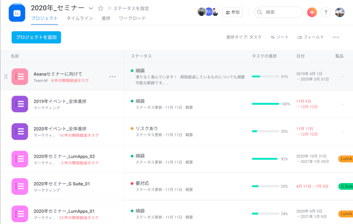Viewport: 353px width, 224px height.
Task: Open the help question mark menu
Action: tap(326, 12)
